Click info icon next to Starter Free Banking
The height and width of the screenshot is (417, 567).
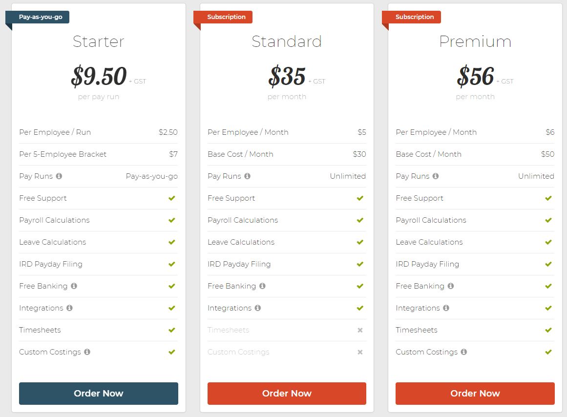(x=74, y=286)
